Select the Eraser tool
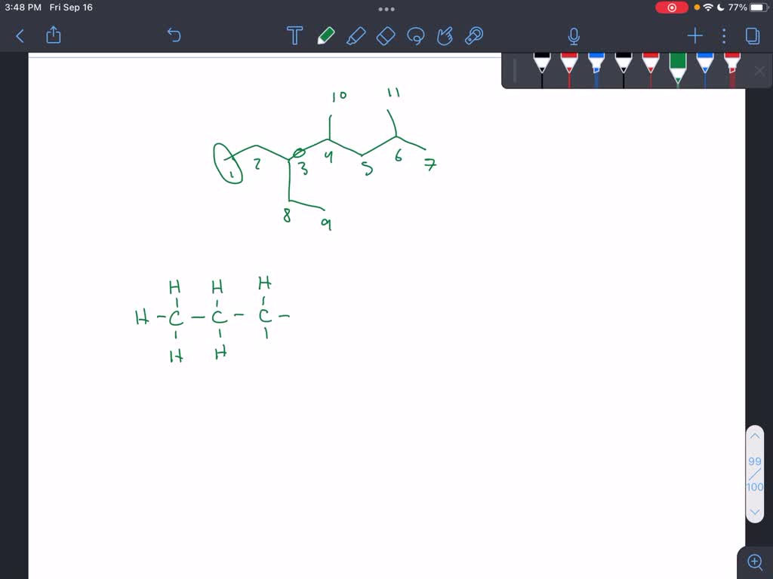773x579 pixels. (385, 35)
